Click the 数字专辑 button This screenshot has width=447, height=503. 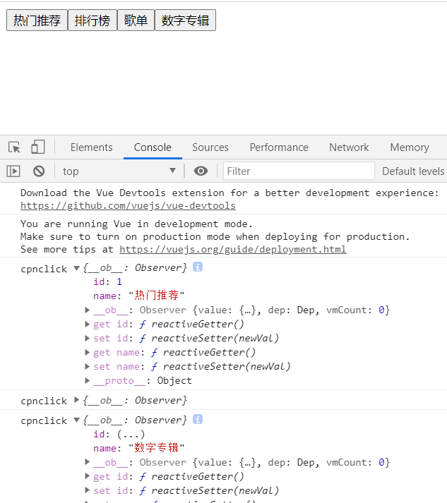click(185, 20)
